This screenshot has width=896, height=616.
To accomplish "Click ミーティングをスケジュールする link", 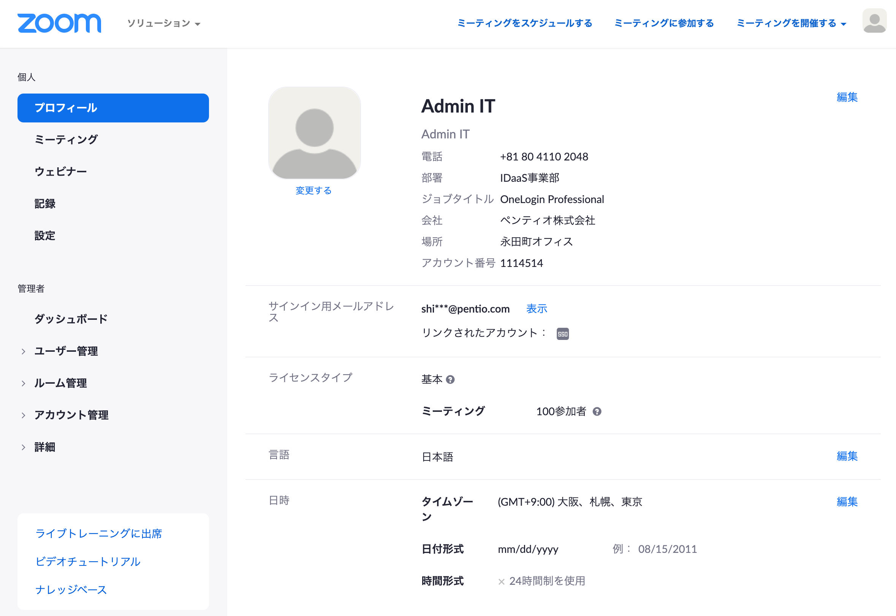I will coord(524,24).
